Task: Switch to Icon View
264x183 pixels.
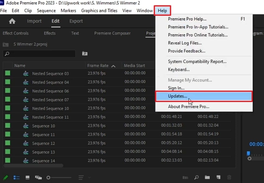Action: (x=27, y=177)
